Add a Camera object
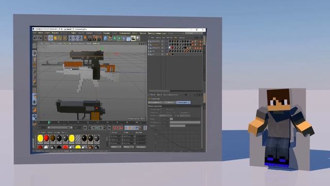This screenshot has height=186, width=330. pyautogui.click(x=133, y=38)
